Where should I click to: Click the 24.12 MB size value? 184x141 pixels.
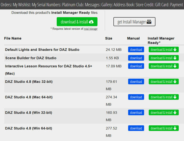click(x=113, y=50)
